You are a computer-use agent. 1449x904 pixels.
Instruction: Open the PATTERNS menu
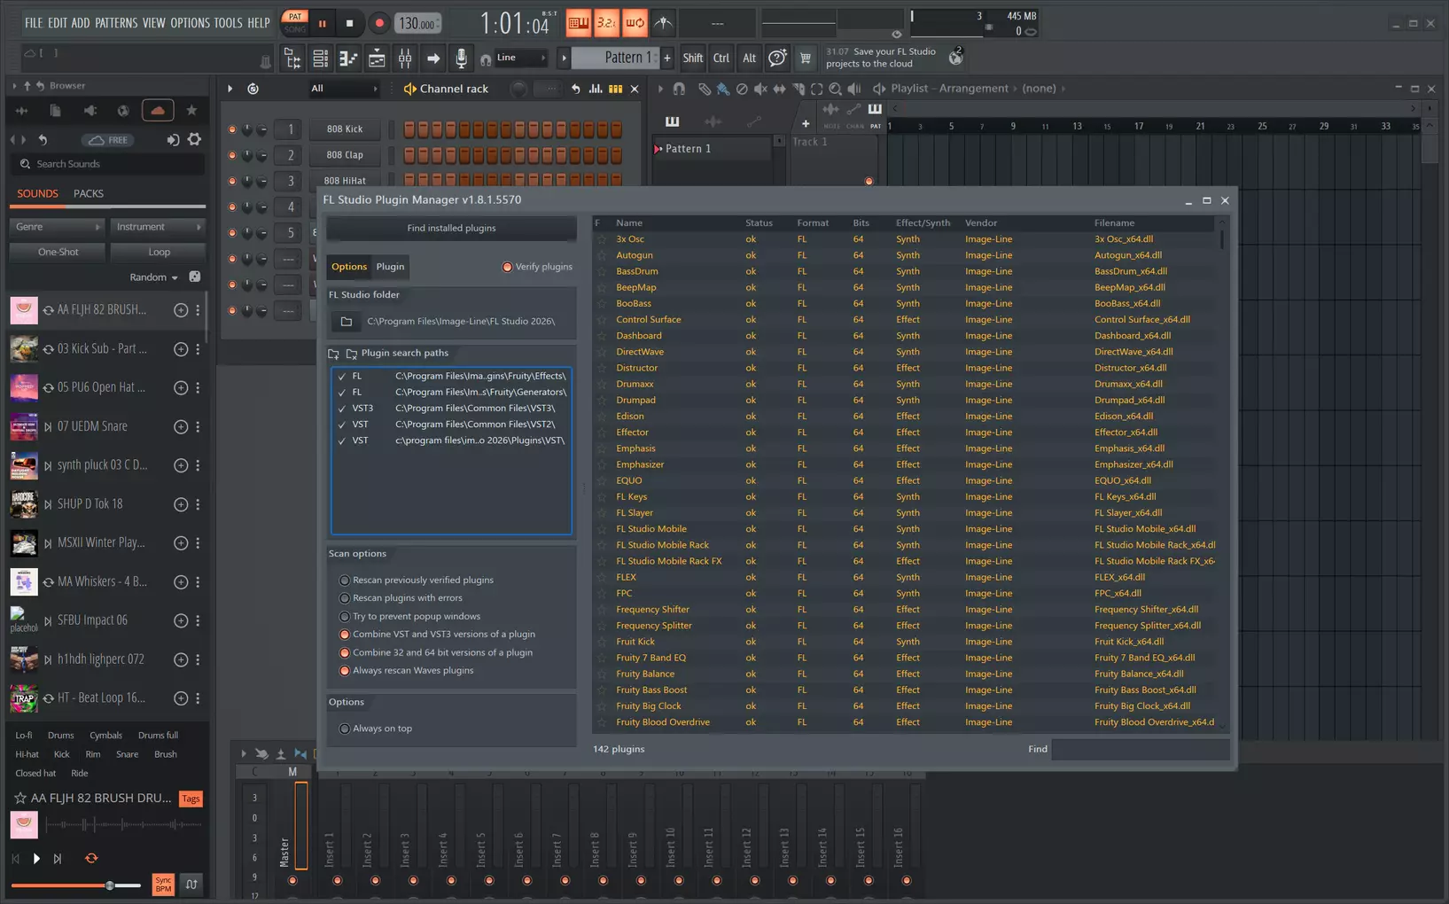116,23
